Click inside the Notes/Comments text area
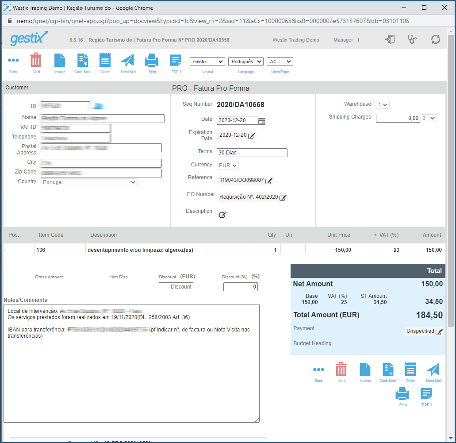456x443 pixels. coord(131,363)
